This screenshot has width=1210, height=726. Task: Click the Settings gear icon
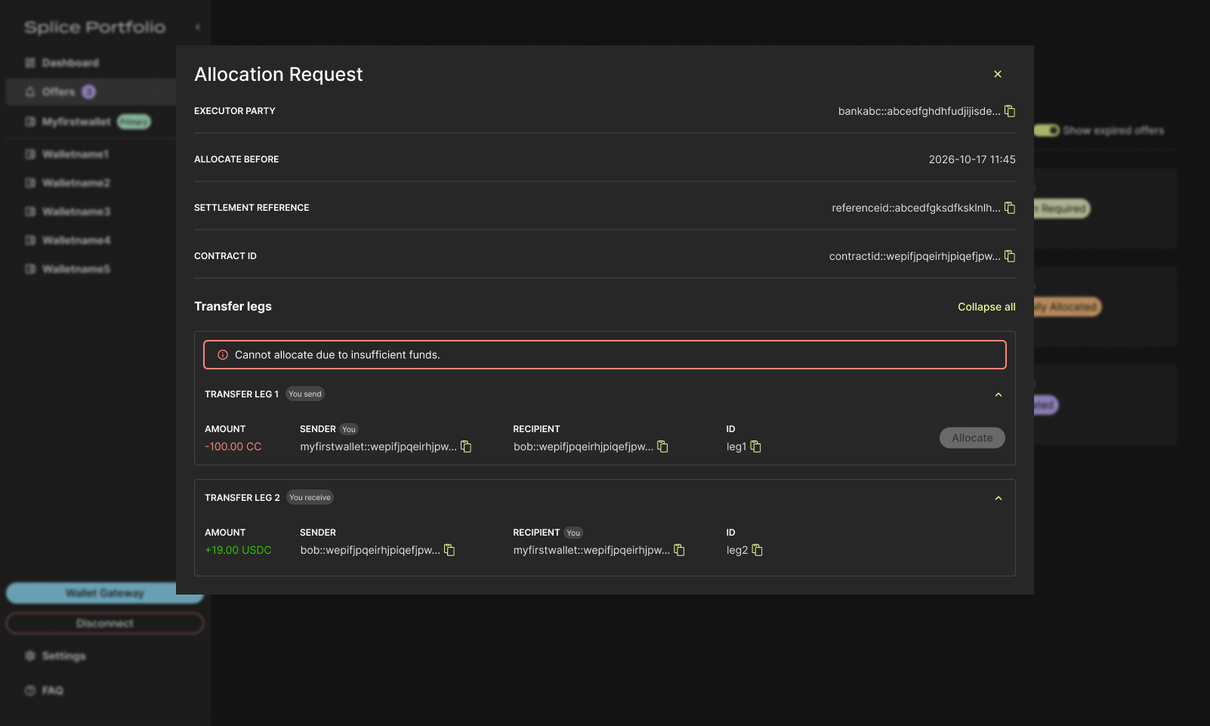[30, 656]
